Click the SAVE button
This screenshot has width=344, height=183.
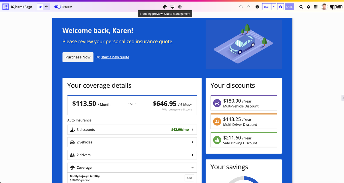point(290,7)
